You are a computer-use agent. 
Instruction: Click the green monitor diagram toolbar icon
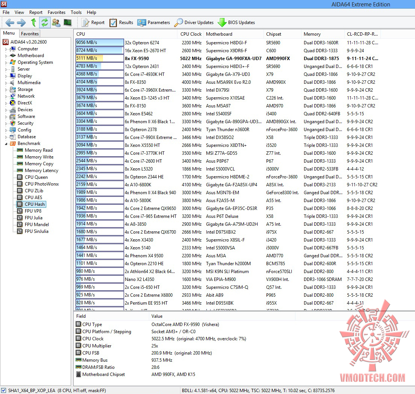coord(68,23)
